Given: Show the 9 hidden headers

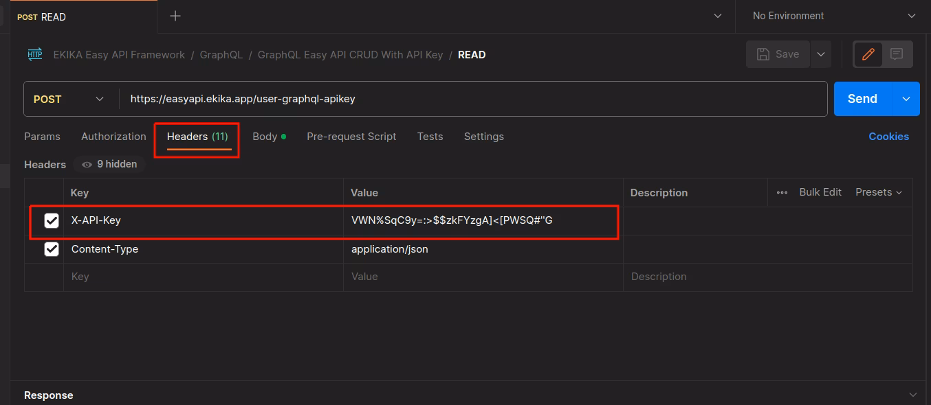Looking at the screenshot, I should (109, 164).
